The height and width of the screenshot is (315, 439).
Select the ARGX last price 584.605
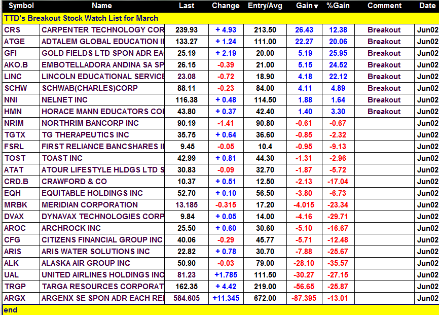click(x=187, y=298)
